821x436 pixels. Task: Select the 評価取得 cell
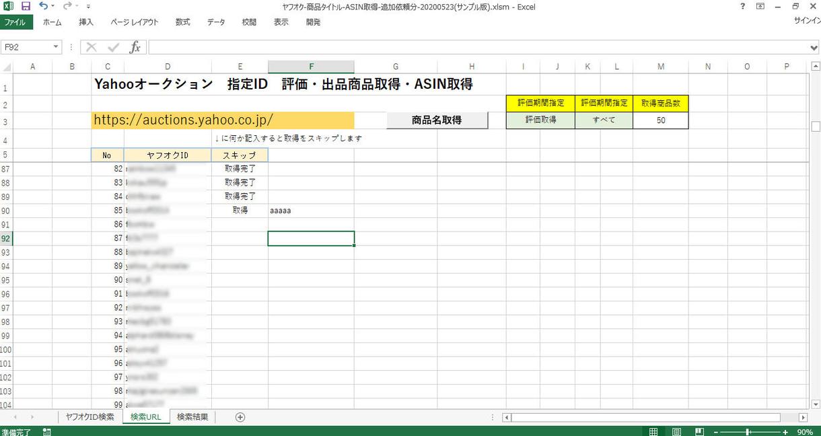tap(540, 120)
